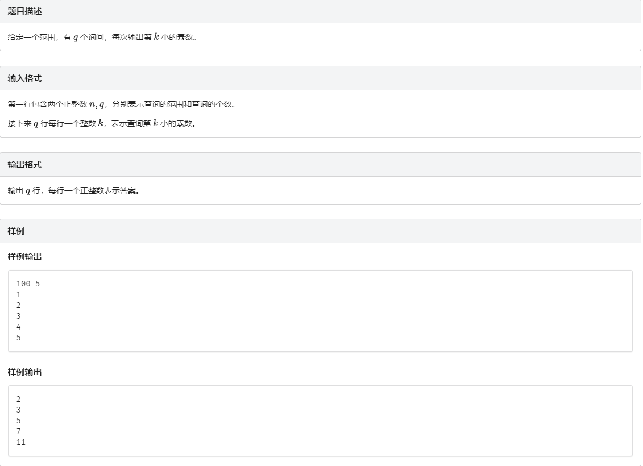Click the 输入格式 section header

(x=25, y=77)
